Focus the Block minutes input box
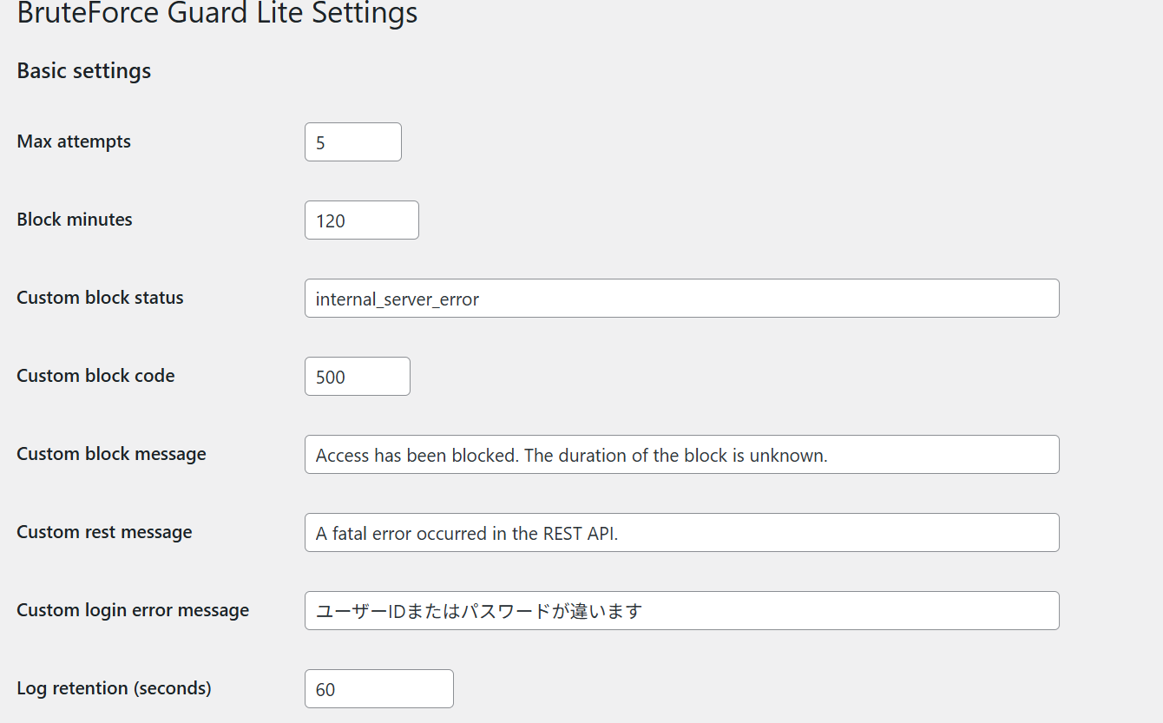Image resolution: width=1163 pixels, height=723 pixels. (x=361, y=220)
